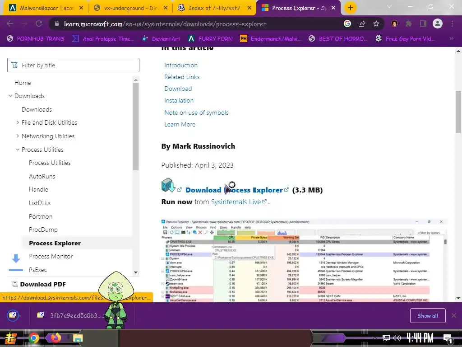Image resolution: width=462 pixels, height=347 pixels.
Task: Toggle the browser side panel icon
Action: coord(423,24)
